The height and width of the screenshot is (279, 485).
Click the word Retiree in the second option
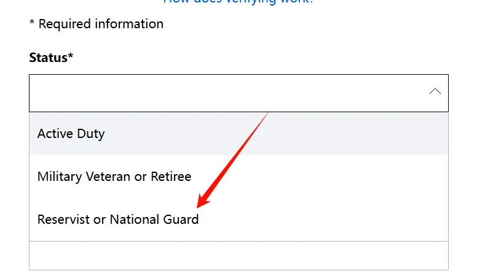tap(170, 177)
